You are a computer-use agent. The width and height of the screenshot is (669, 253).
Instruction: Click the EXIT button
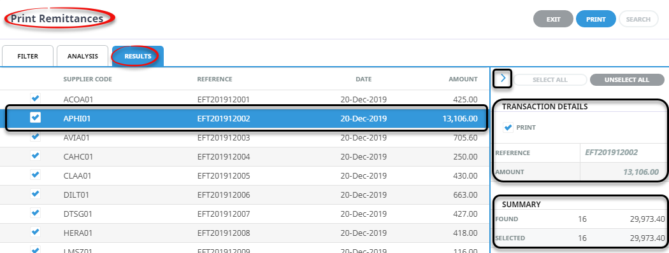554,19
